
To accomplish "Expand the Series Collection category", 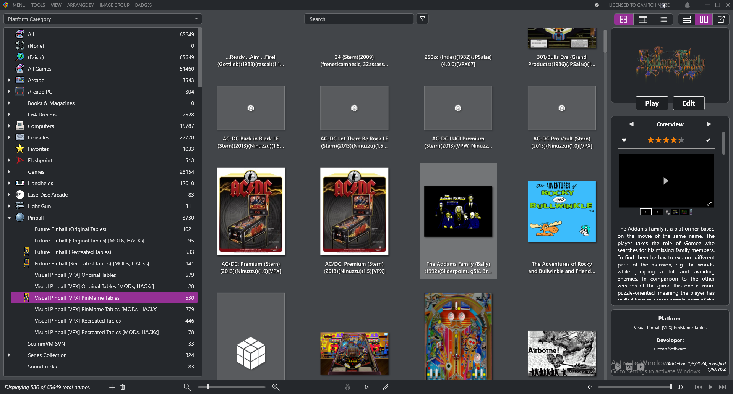I will click(9, 355).
